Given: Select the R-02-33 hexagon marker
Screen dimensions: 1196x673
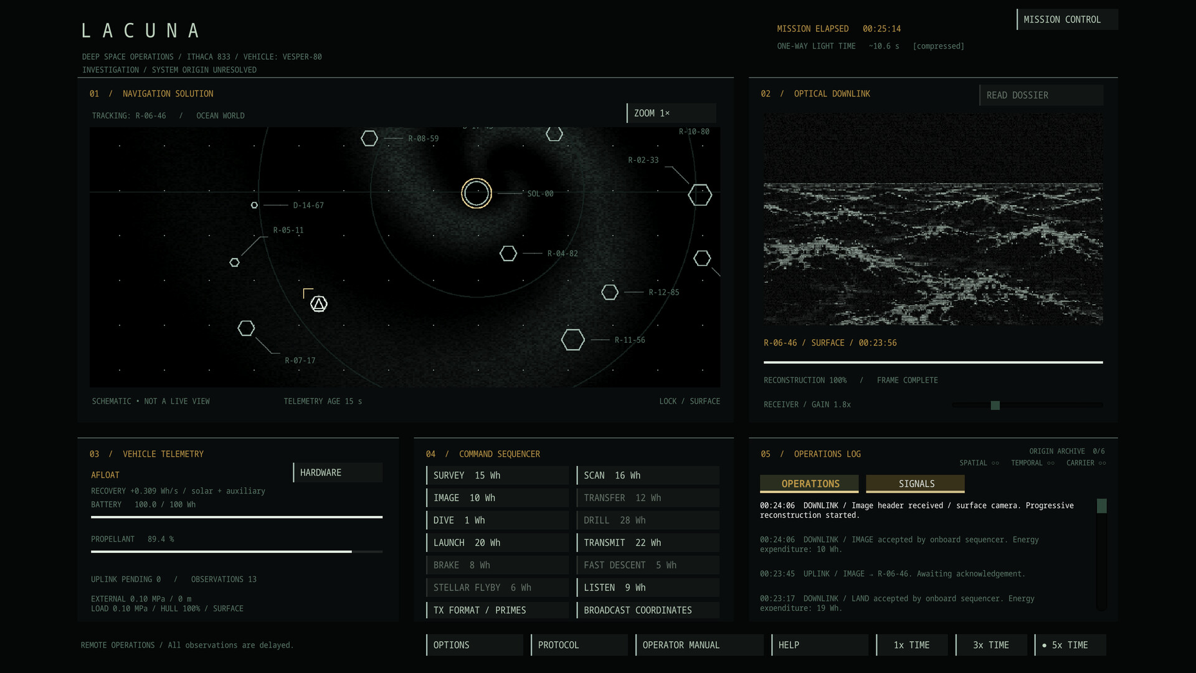Looking at the screenshot, I should coord(700,195).
